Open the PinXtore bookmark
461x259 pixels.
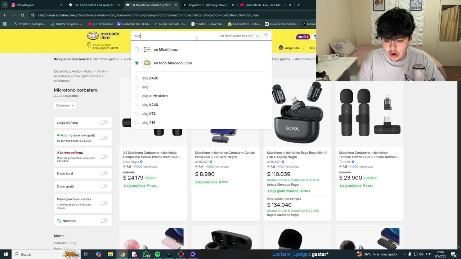click(x=29, y=24)
